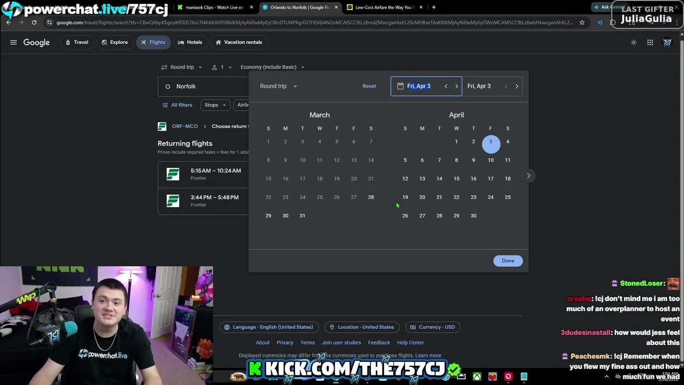Screen dimensions: 684x385
Task: Open the Privacy footer link
Action: click(x=285, y=343)
